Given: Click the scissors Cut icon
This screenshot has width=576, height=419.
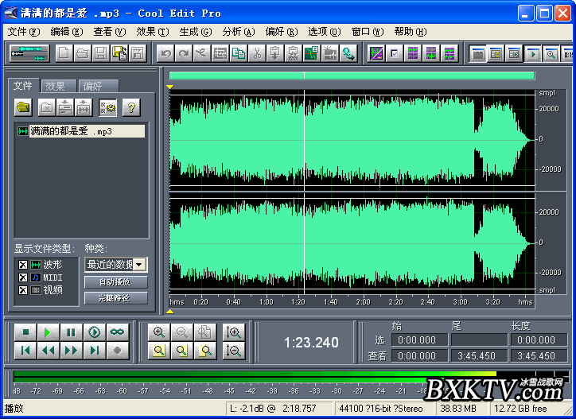Looking at the screenshot, I should tap(257, 53).
